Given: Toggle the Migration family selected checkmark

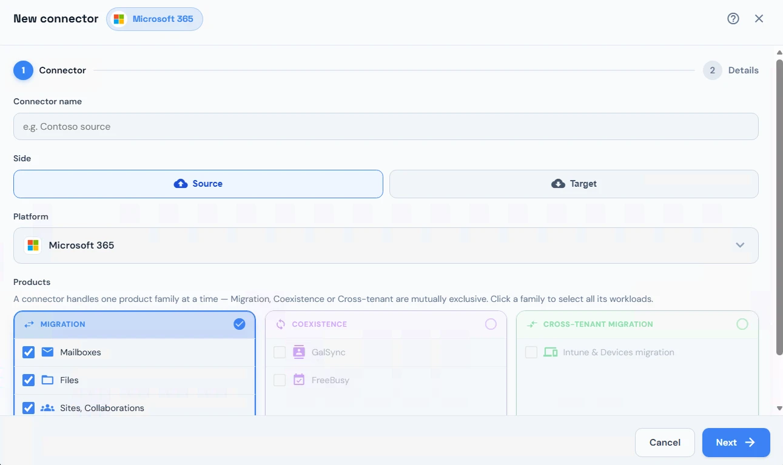Looking at the screenshot, I should click(x=240, y=324).
